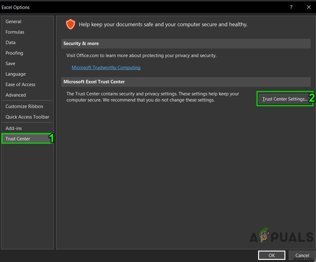316x262 pixels.
Task: Show Ease of Access settings
Action: 20,85
